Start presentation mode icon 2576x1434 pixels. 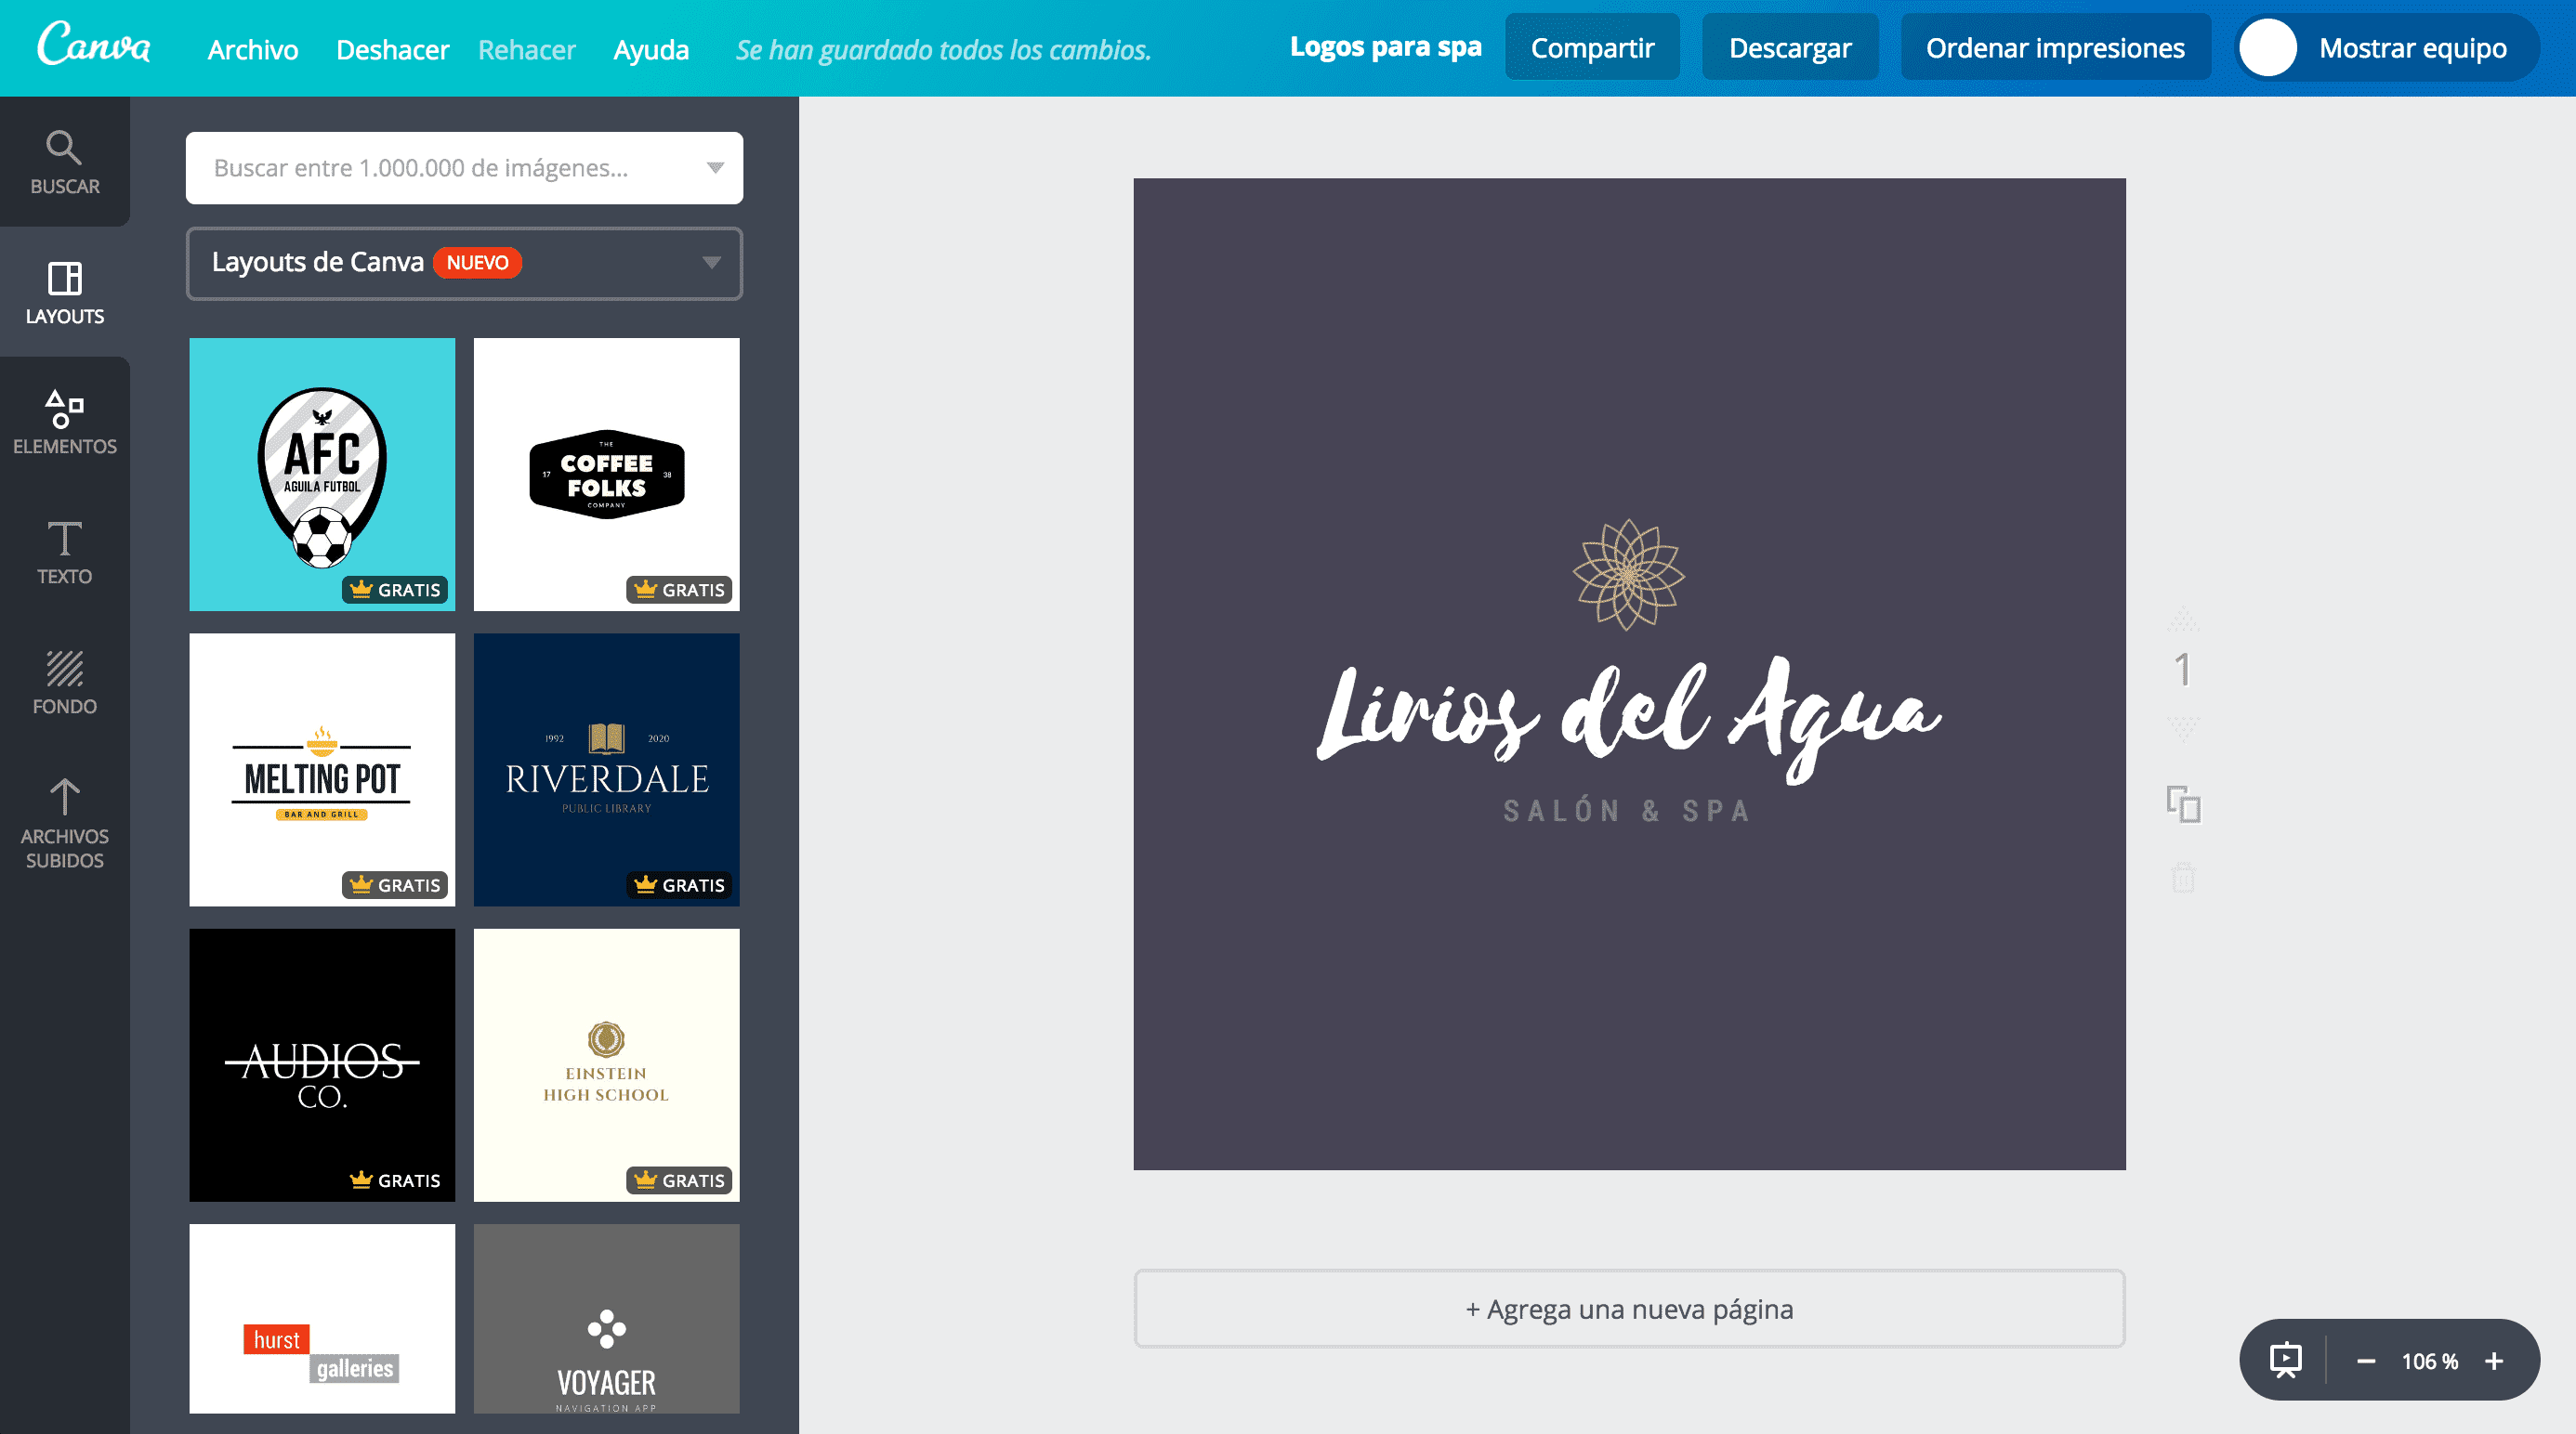[x=2285, y=1360]
